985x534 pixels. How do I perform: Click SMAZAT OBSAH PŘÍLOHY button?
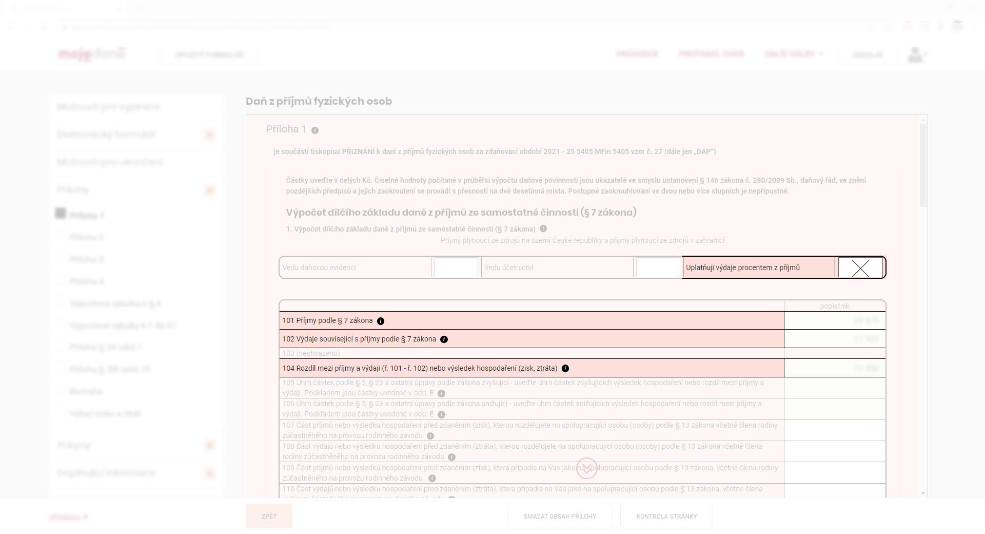coord(560,516)
